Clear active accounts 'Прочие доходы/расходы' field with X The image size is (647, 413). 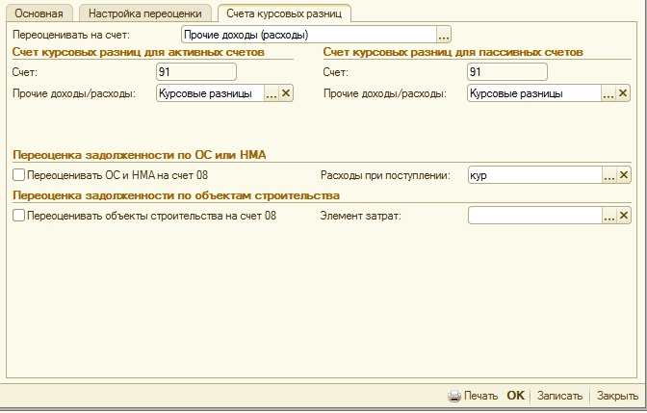pyautogui.click(x=286, y=93)
